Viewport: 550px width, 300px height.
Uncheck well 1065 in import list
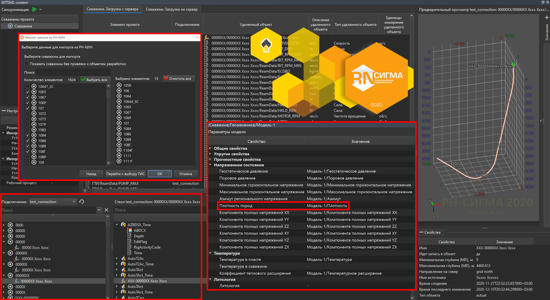click(28, 91)
